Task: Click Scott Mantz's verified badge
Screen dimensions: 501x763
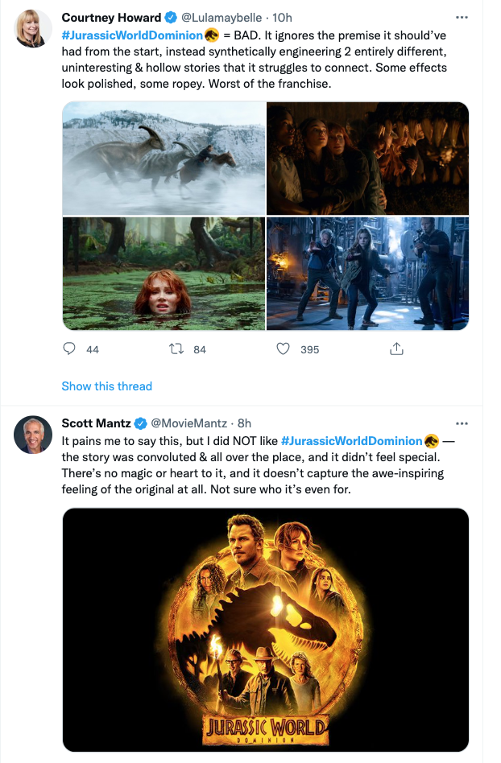Action: point(140,423)
